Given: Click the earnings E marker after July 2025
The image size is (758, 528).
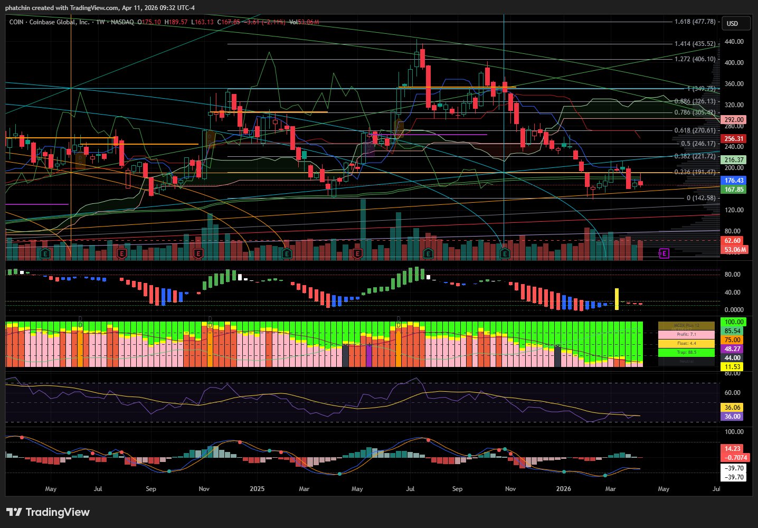Looking at the screenshot, I should [428, 254].
